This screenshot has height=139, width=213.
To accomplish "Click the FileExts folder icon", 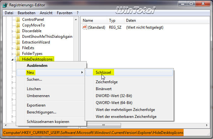I will click(x=18, y=48).
